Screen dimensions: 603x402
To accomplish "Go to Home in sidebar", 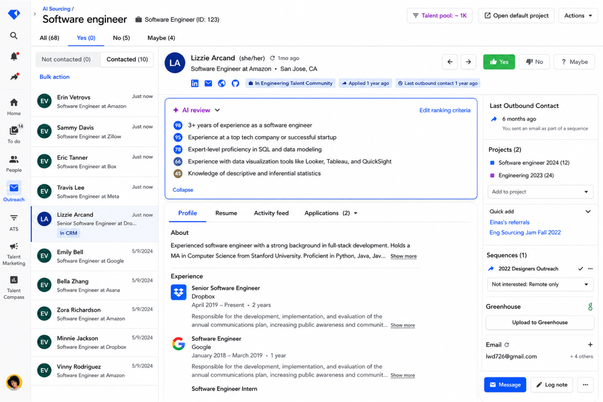I will click(x=14, y=107).
